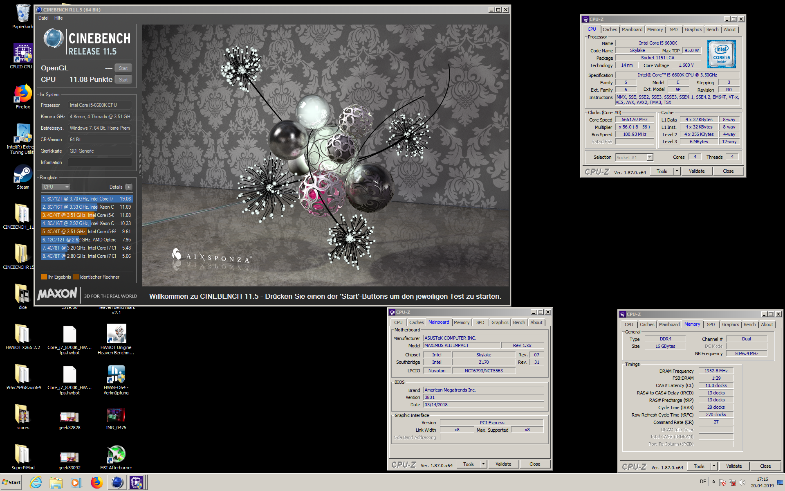
Task: Switch to Caches tab in top CPU-Z window
Action: pyautogui.click(x=610, y=29)
